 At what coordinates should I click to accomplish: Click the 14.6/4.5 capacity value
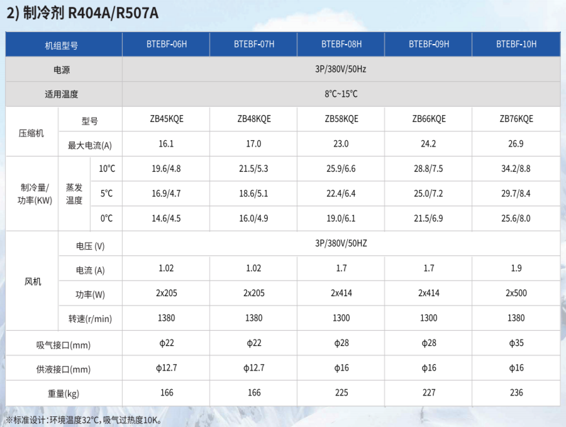166,218
